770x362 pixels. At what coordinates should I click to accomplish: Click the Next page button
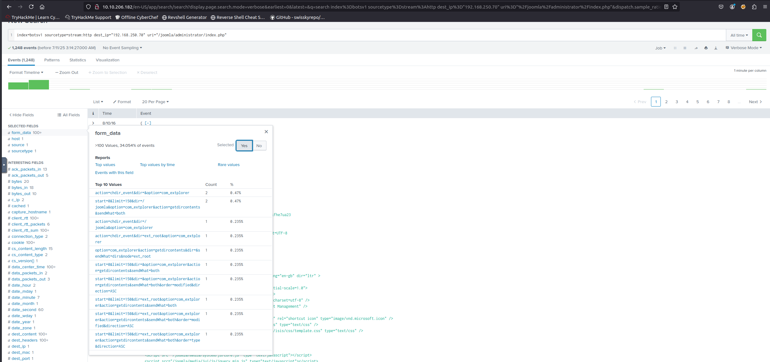(x=755, y=102)
